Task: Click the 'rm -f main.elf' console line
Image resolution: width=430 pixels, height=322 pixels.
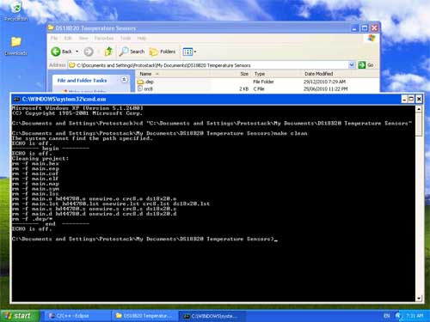Action: click(x=35, y=179)
